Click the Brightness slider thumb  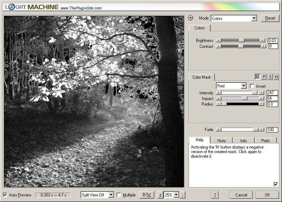(x=241, y=41)
